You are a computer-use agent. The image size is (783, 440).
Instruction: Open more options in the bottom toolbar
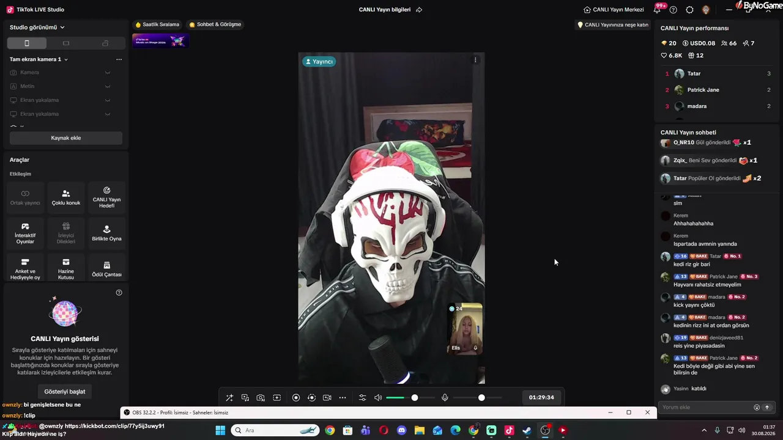[343, 398]
